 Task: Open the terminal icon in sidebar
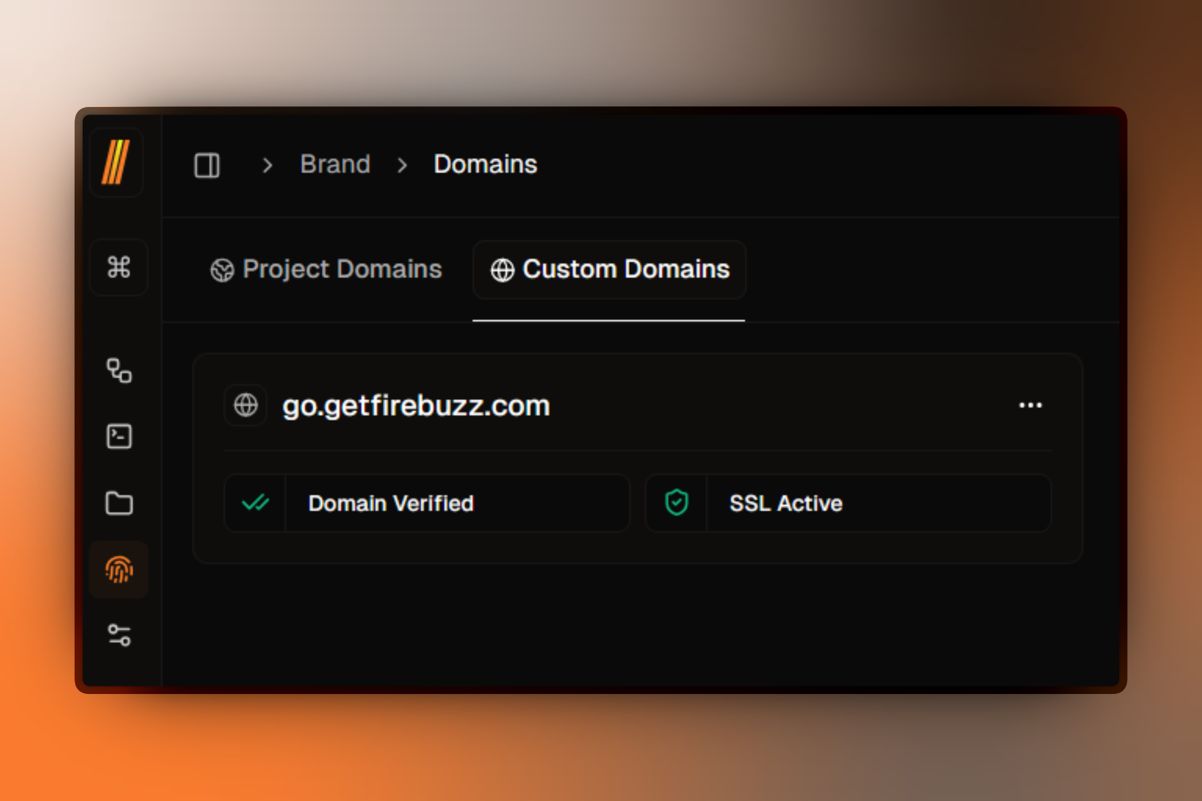(119, 437)
